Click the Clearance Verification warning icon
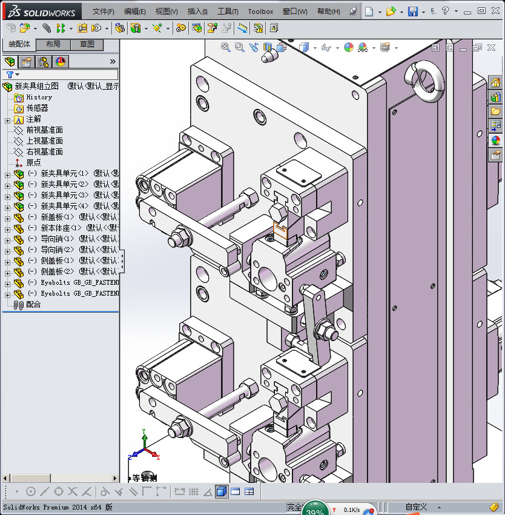The image size is (505, 515). (x=259, y=28)
